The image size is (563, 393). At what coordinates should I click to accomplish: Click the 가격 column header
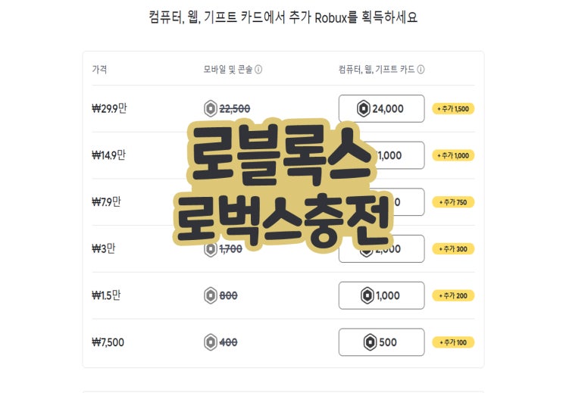click(99, 70)
